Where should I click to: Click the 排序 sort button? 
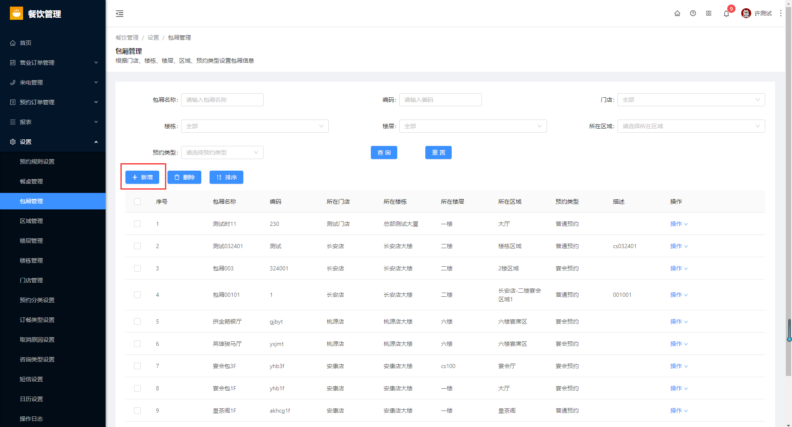coord(226,177)
